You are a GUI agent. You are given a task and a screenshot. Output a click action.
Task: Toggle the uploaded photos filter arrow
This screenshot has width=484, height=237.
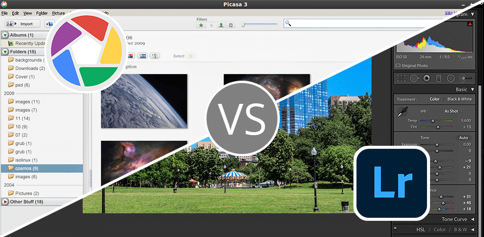[x=211, y=25]
